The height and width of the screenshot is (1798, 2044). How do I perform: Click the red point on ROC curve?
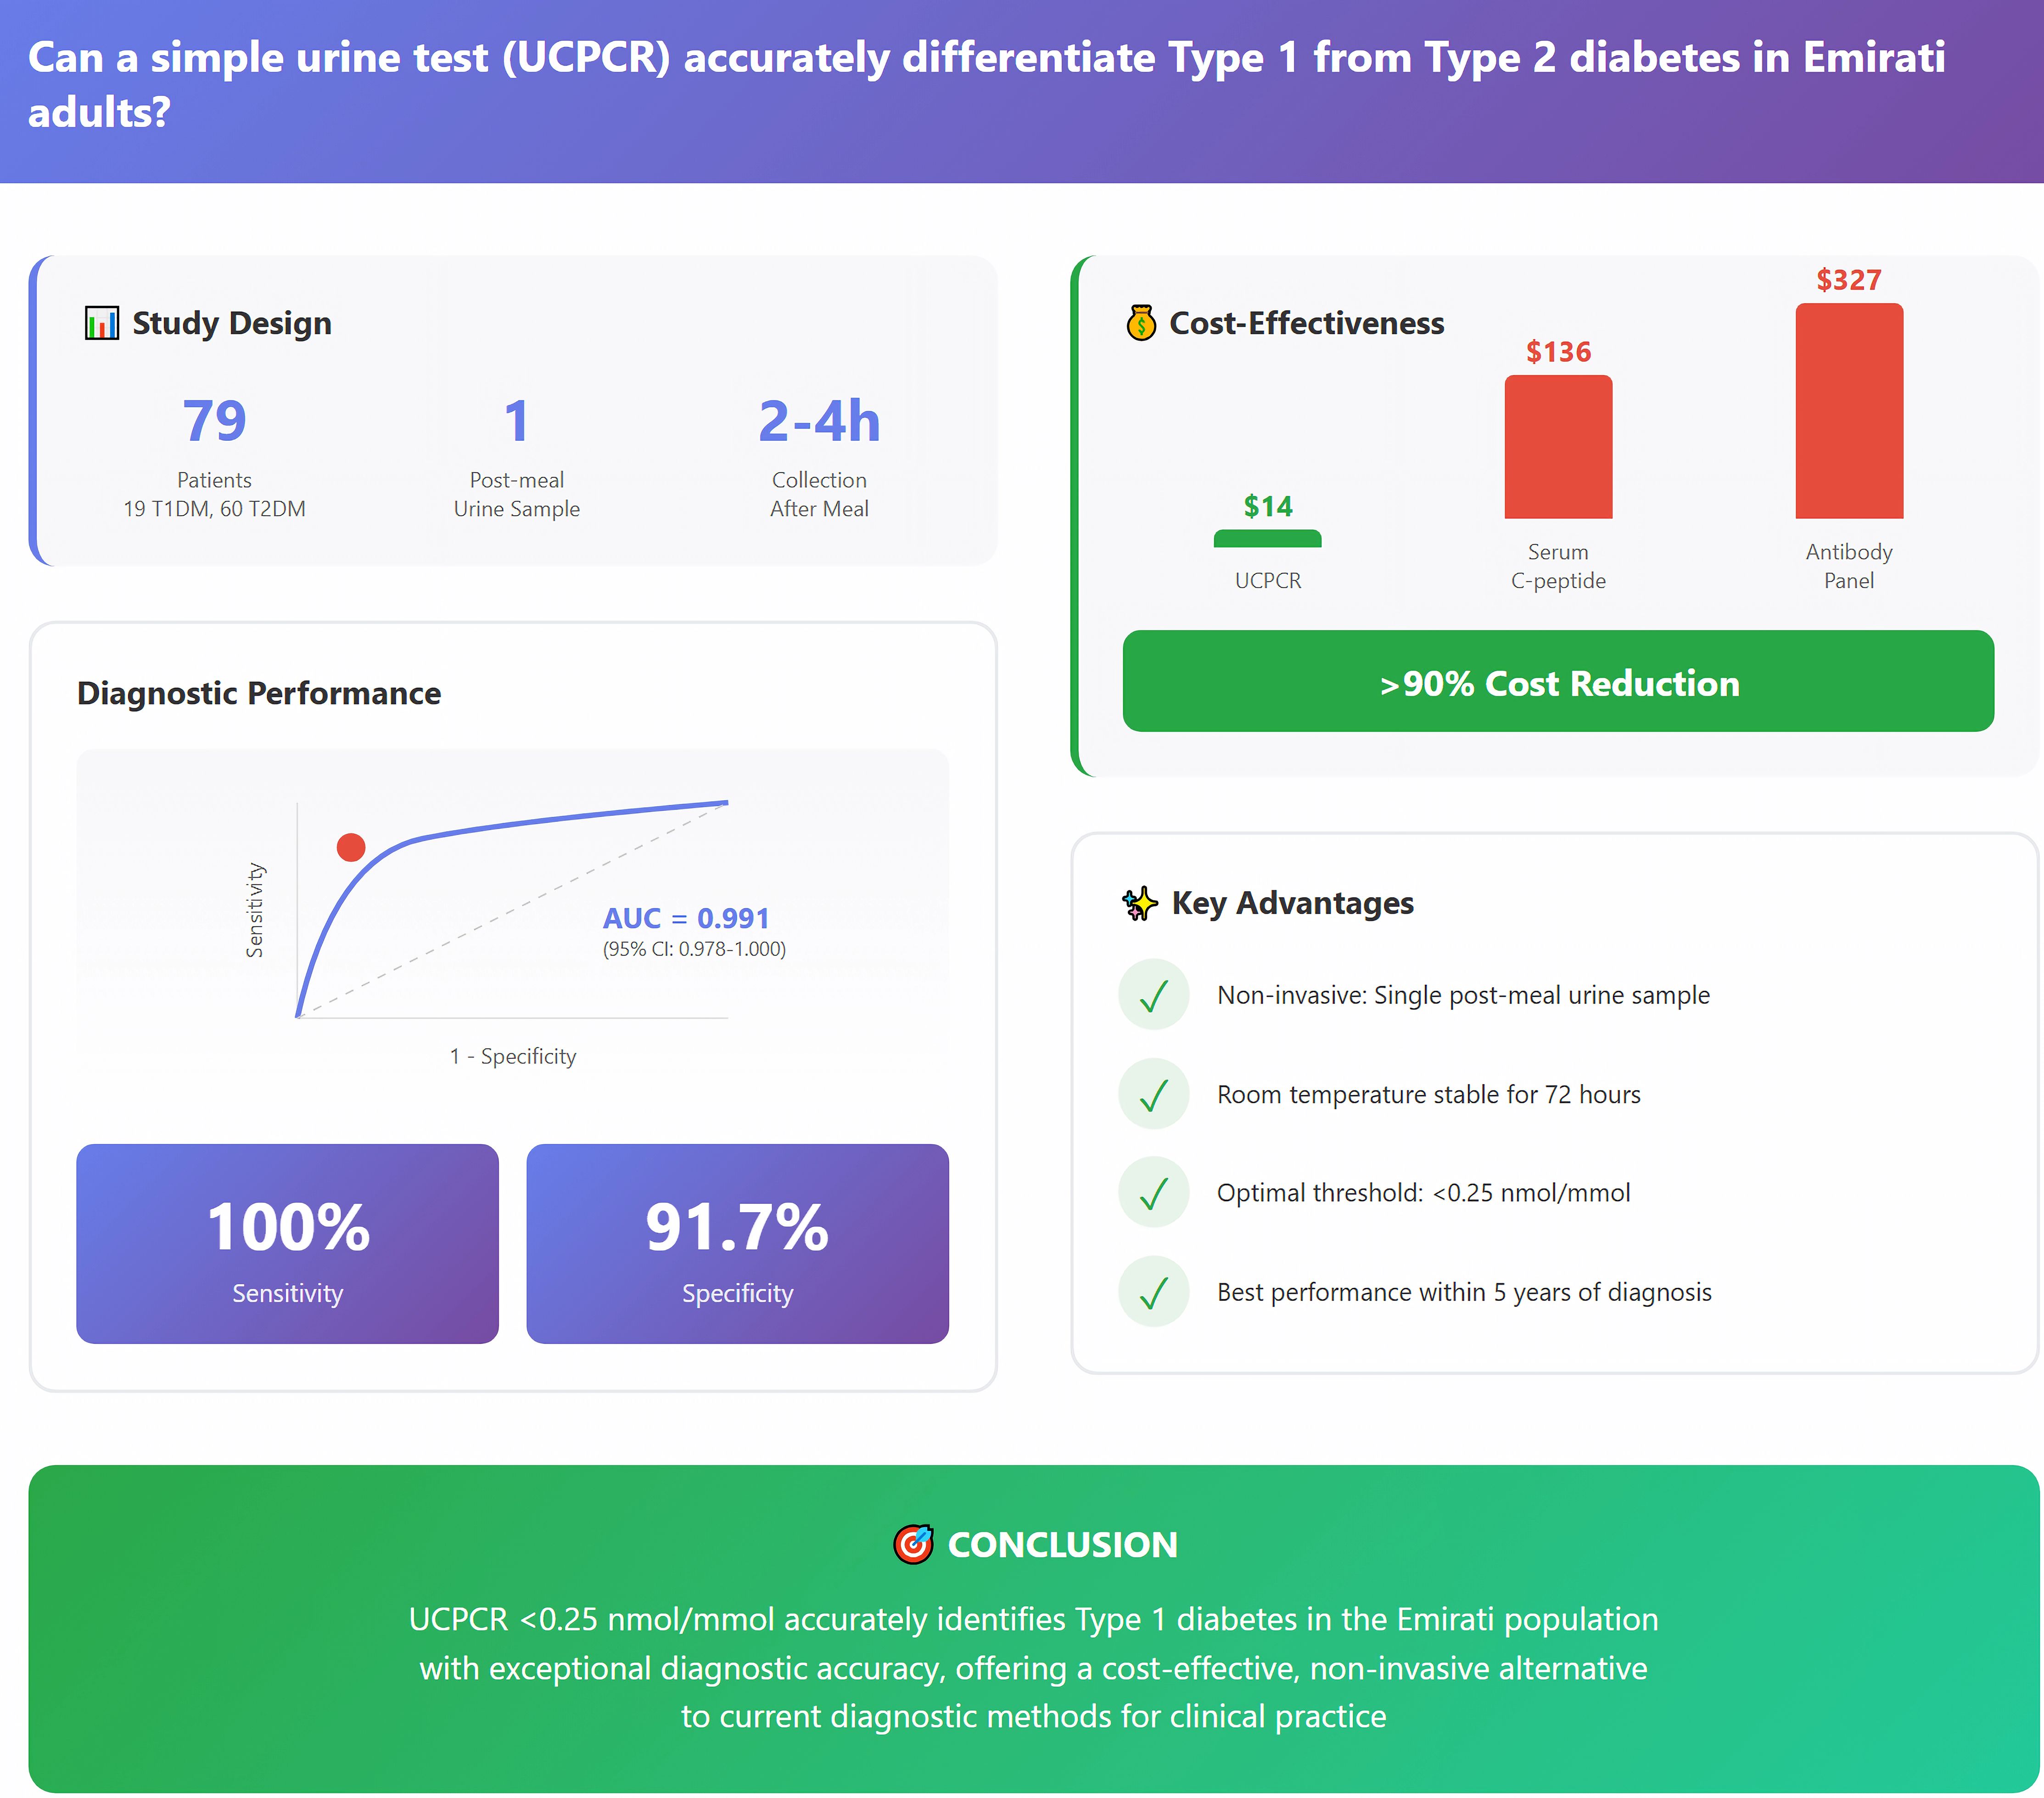tap(351, 847)
